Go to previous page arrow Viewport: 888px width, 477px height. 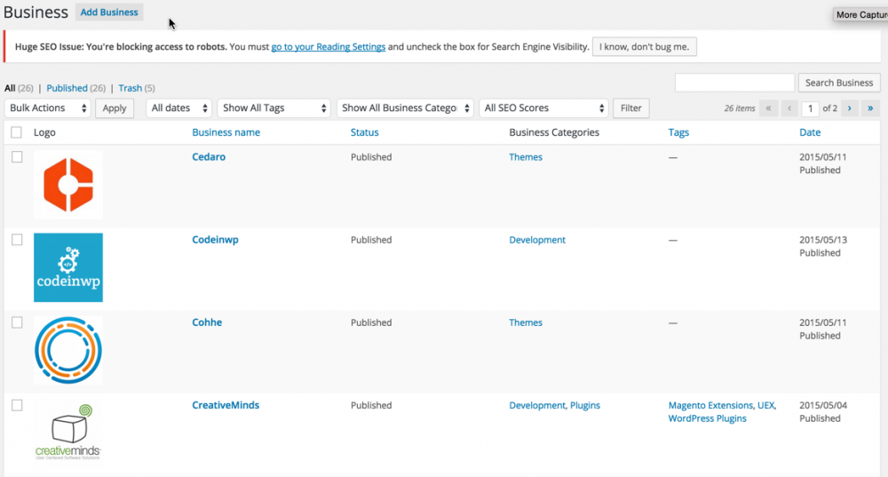(789, 108)
